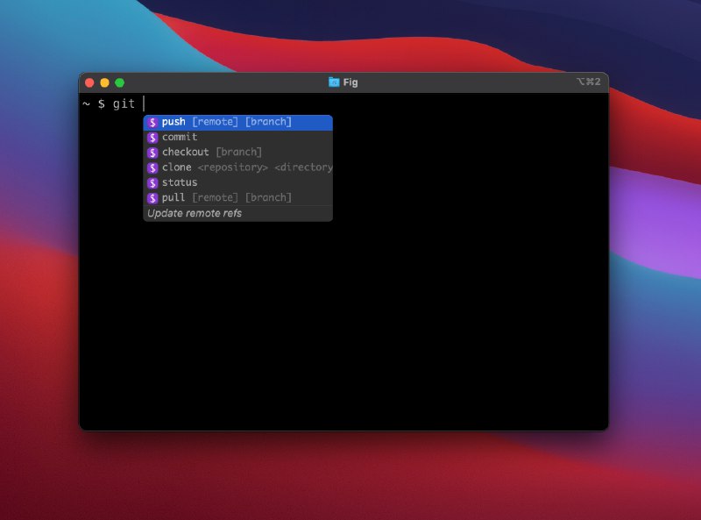Click the purple icon beside checkout

click(152, 153)
